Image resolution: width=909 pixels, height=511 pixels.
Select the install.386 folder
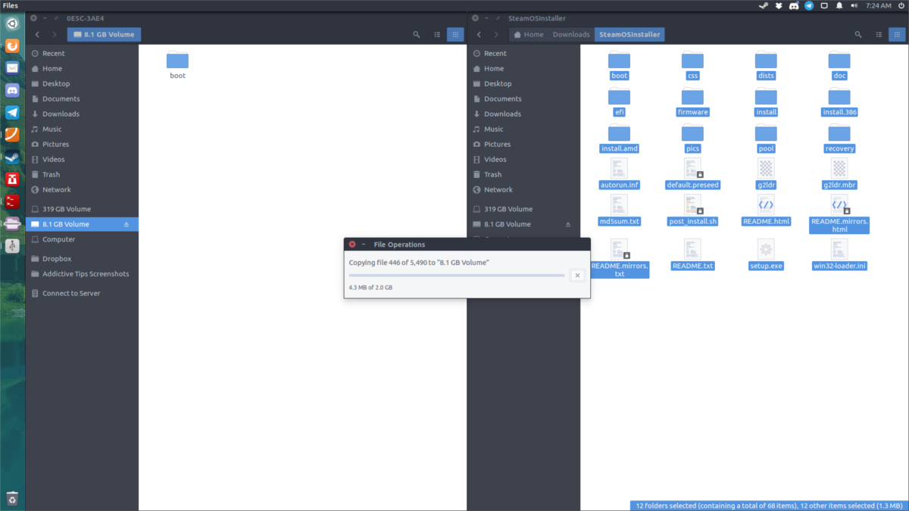[x=839, y=101]
